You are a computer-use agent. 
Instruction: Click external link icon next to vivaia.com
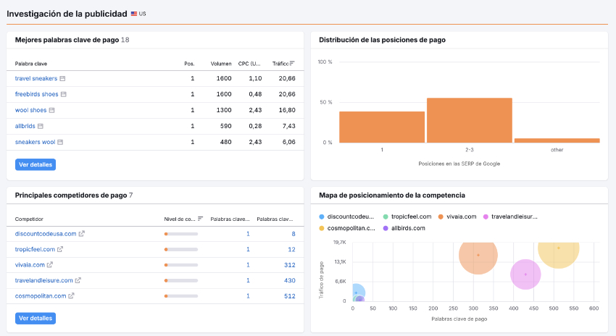pos(50,265)
